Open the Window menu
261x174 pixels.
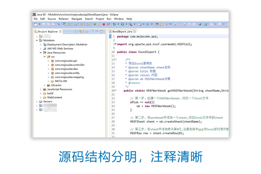(119, 19)
